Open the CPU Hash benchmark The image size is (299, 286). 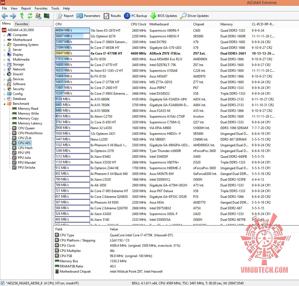tap(22, 148)
